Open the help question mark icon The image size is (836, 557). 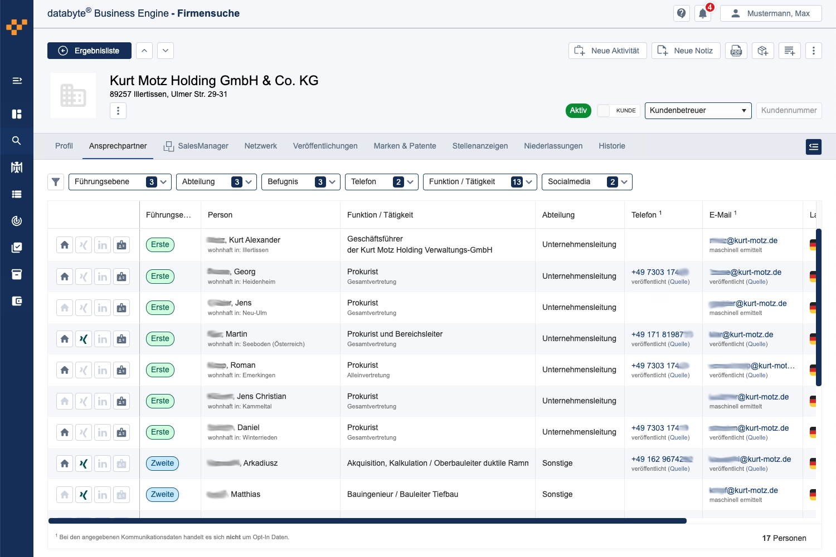pos(681,13)
